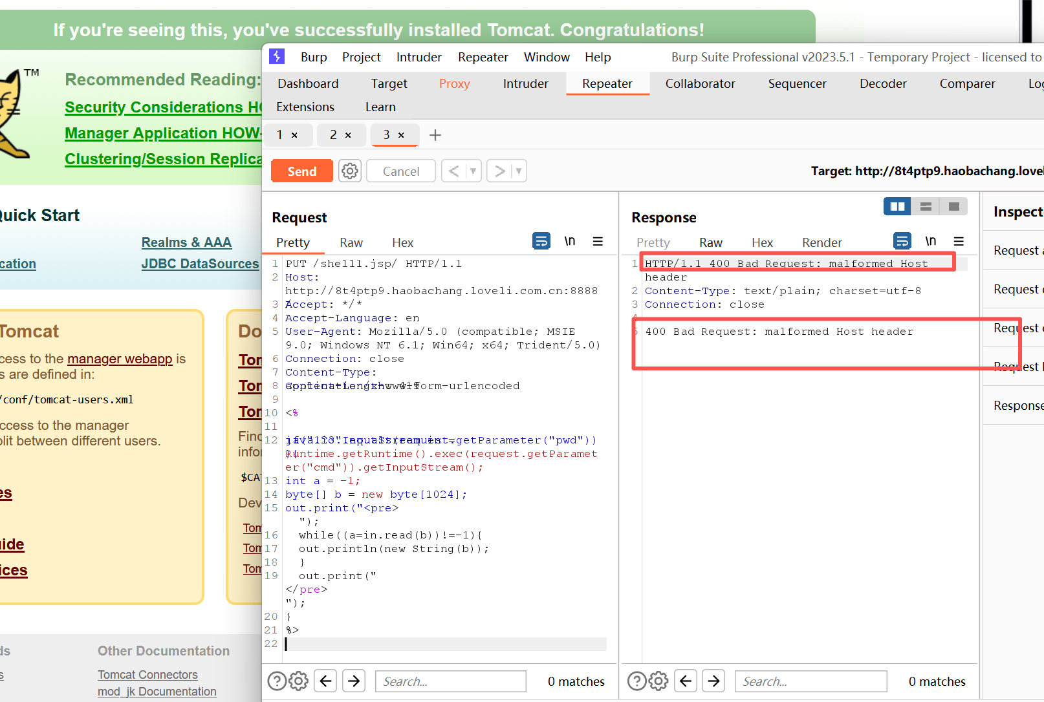
Task: Open Manager Application HOW-TO link in Tomcat page
Action: click(163, 133)
